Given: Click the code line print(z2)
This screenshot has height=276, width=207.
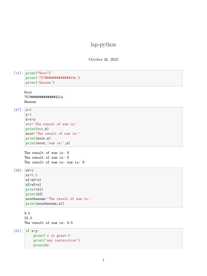Looking at the screenshot, I should (x=34, y=194).
